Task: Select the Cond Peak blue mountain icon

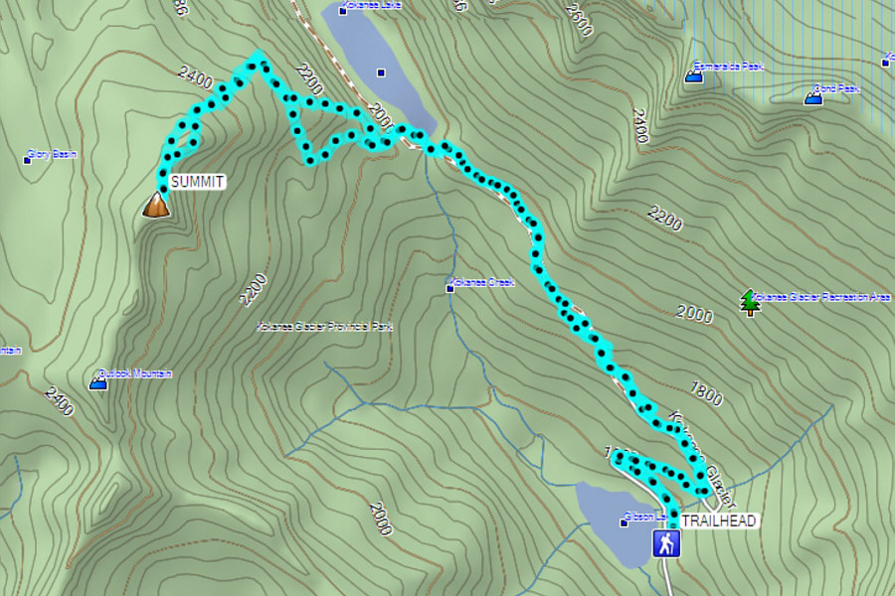Action: [813, 98]
